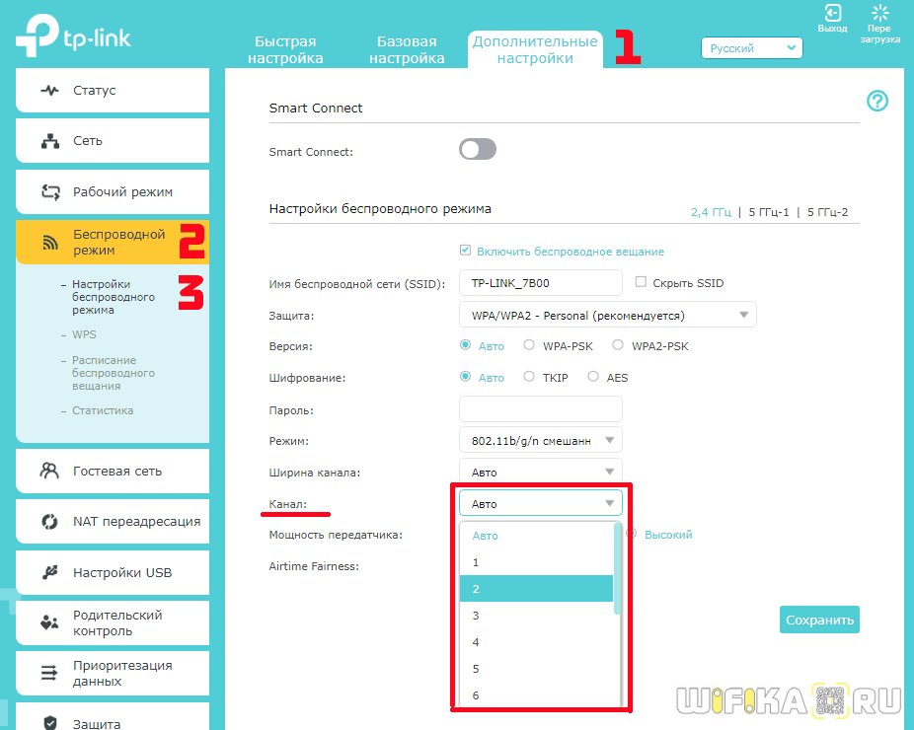The image size is (914, 730).
Task: Open the Статус menu section
Action: [x=113, y=91]
